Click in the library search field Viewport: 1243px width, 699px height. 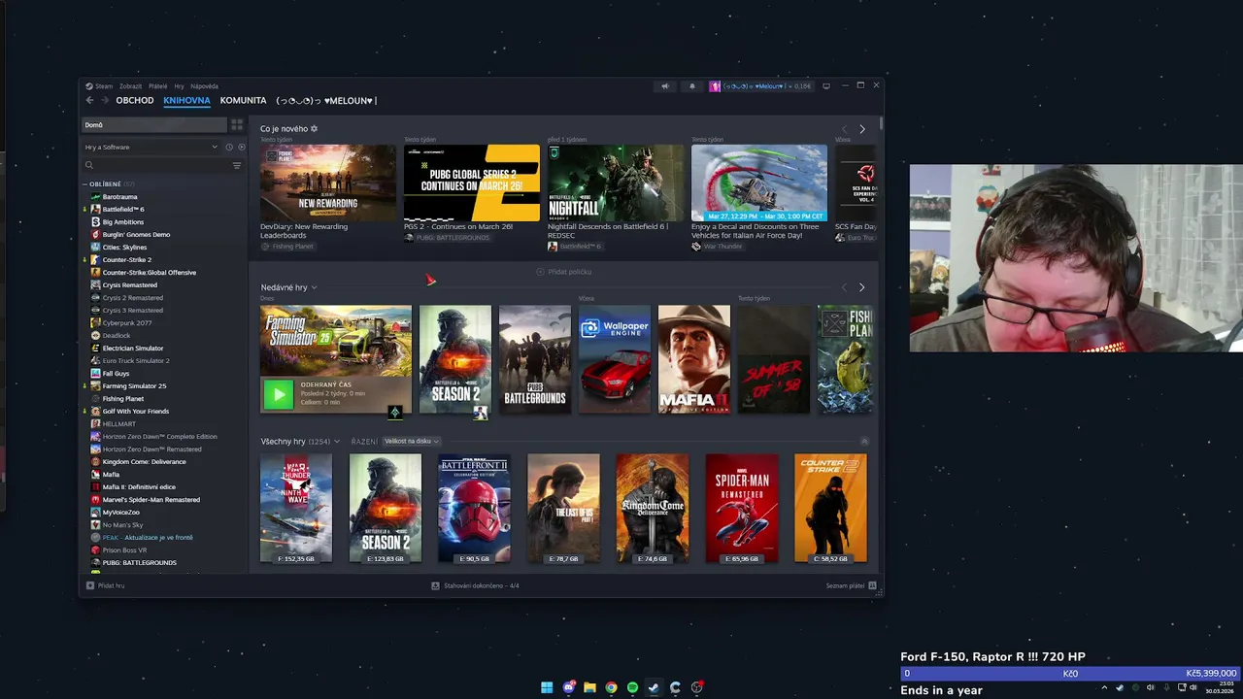(x=161, y=165)
